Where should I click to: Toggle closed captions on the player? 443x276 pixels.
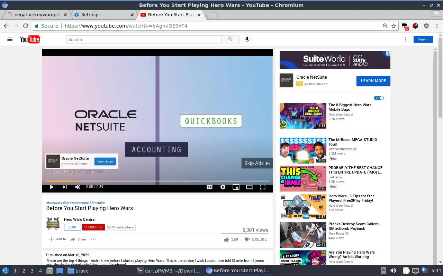coord(209,187)
